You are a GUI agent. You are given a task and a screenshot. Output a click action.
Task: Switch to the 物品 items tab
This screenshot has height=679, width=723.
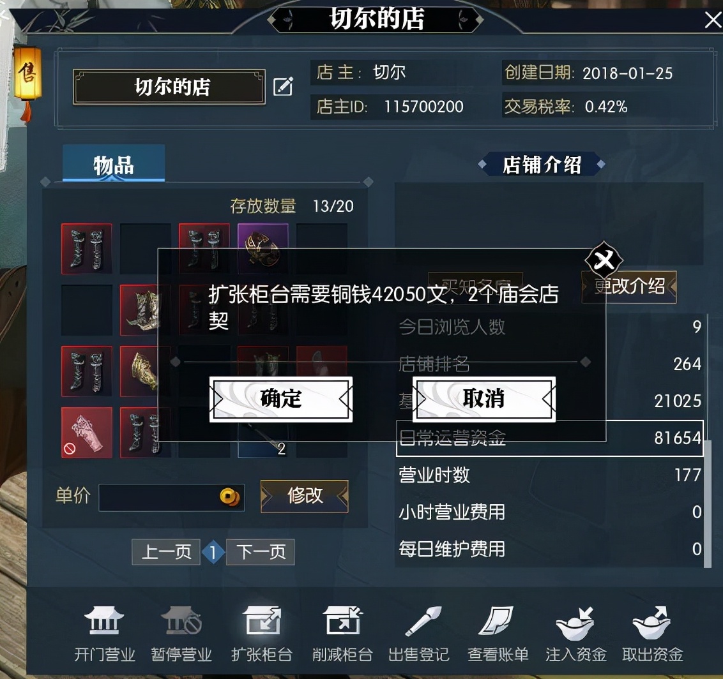[114, 163]
